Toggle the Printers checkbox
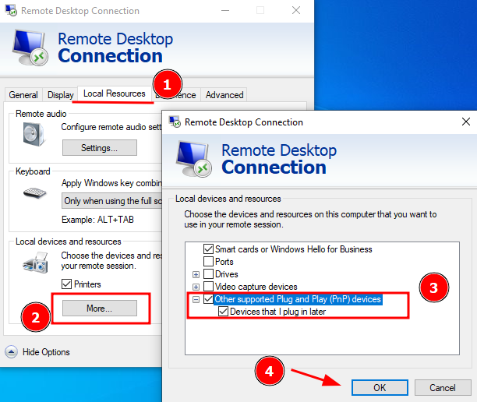 [66, 284]
